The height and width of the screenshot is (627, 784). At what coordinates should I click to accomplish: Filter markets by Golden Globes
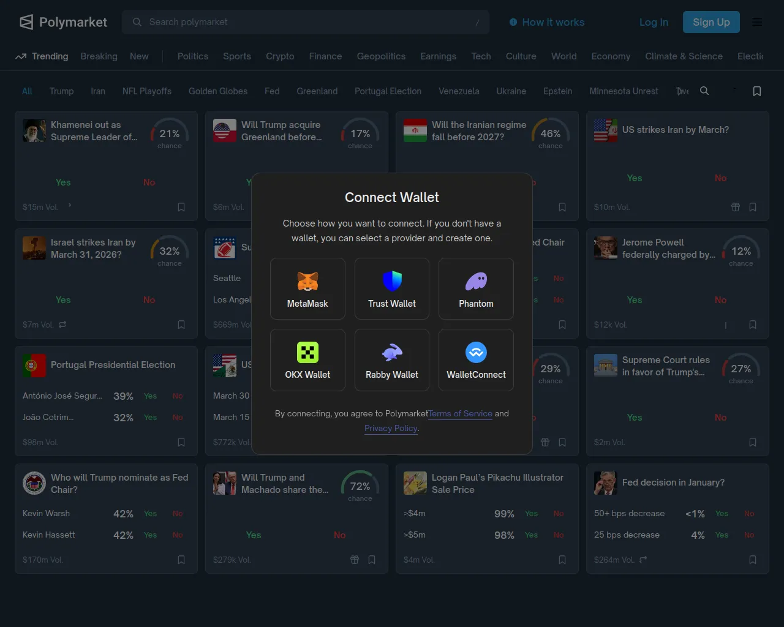[x=218, y=91]
